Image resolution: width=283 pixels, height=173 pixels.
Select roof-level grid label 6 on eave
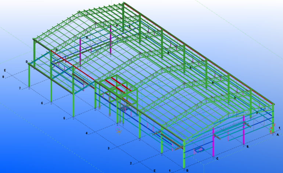coord(168,53)
